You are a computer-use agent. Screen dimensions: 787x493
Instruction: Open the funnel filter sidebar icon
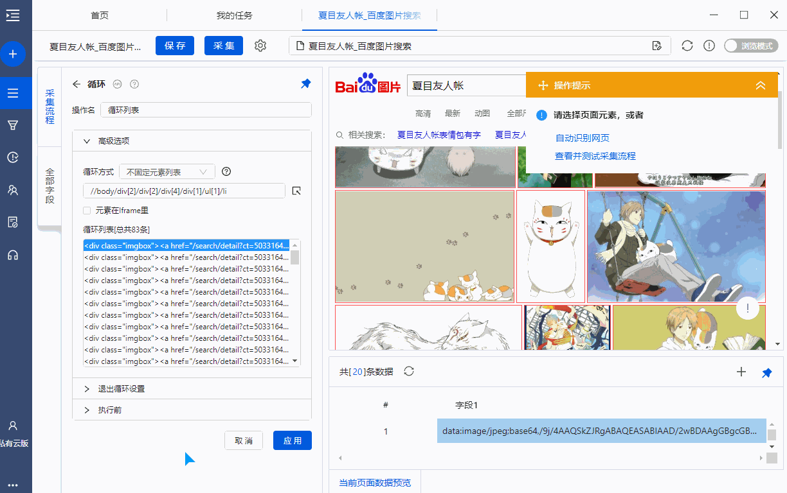point(13,125)
